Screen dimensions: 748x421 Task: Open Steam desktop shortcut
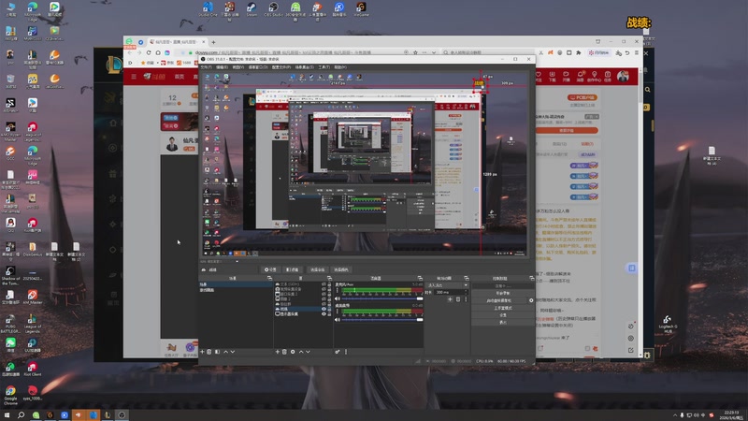[252, 9]
